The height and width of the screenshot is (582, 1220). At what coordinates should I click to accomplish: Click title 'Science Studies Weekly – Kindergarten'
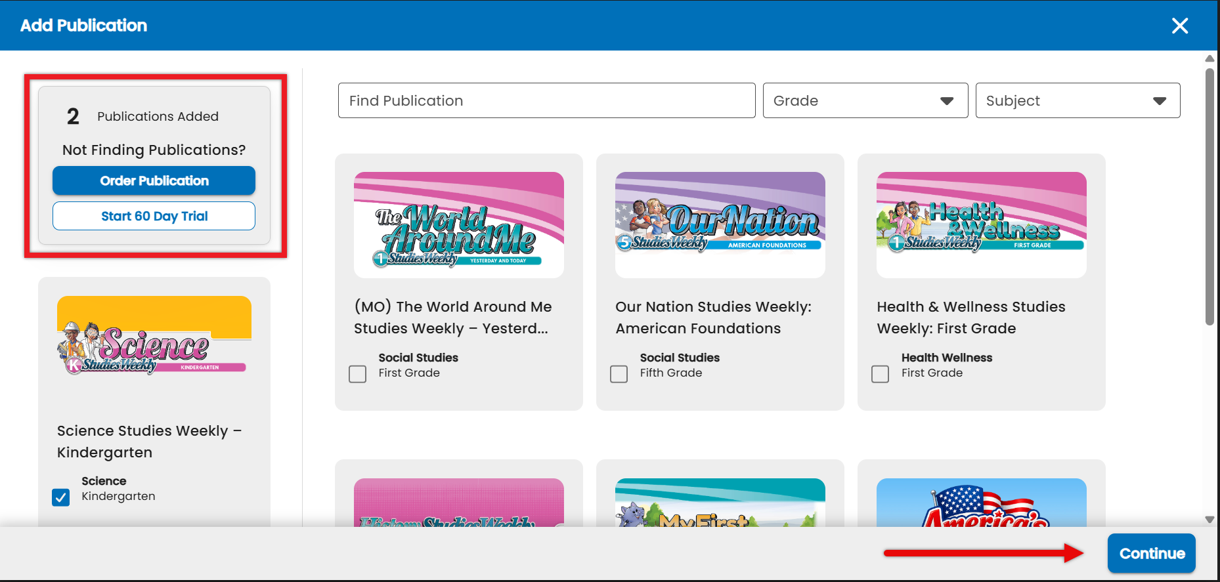tap(150, 442)
